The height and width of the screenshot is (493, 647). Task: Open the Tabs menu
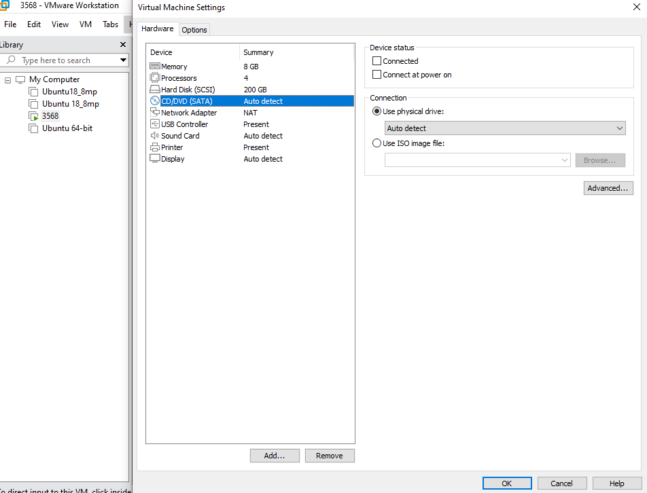pos(111,24)
